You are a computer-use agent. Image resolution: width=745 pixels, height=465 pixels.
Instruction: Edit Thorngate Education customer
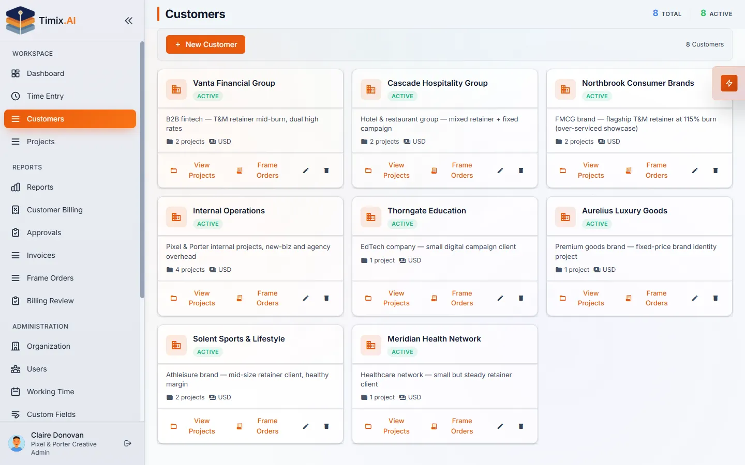point(500,298)
